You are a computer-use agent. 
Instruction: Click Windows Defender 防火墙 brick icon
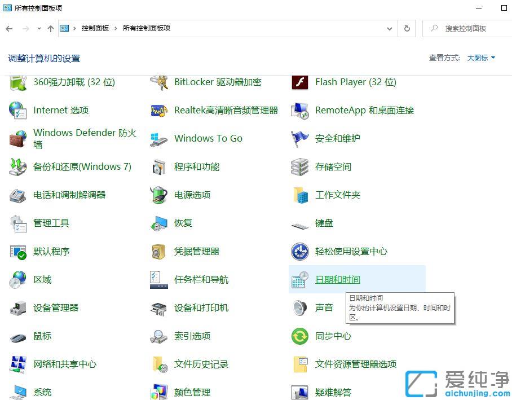[18, 139]
